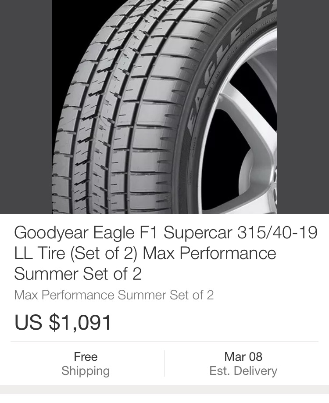The height and width of the screenshot is (403, 329).
Task: Click the gray Shipping caption
Action: [86, 371]
